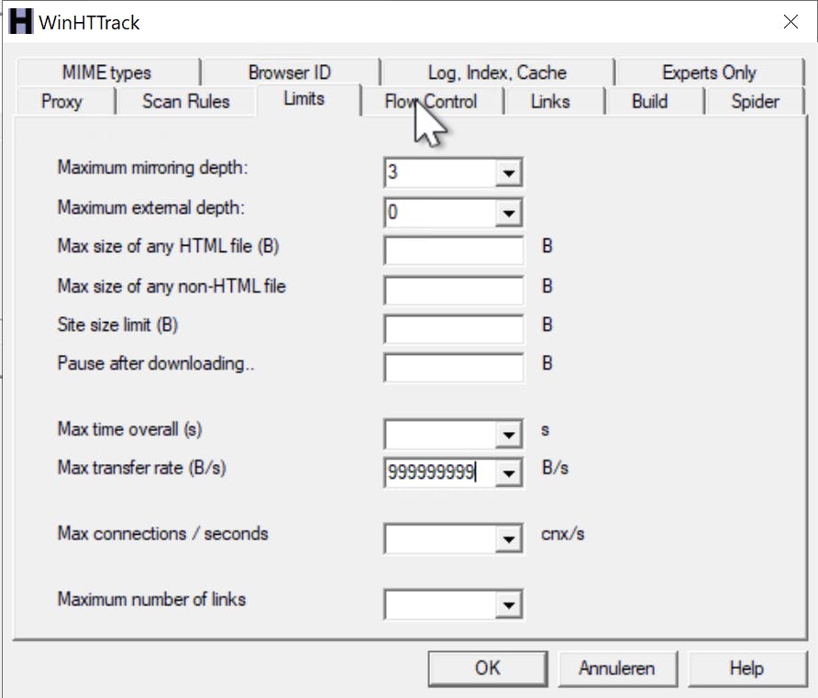
Task: Open the Max transfer rate dropdown arrow
Action: pyautogui.click(x=508, y=472)
